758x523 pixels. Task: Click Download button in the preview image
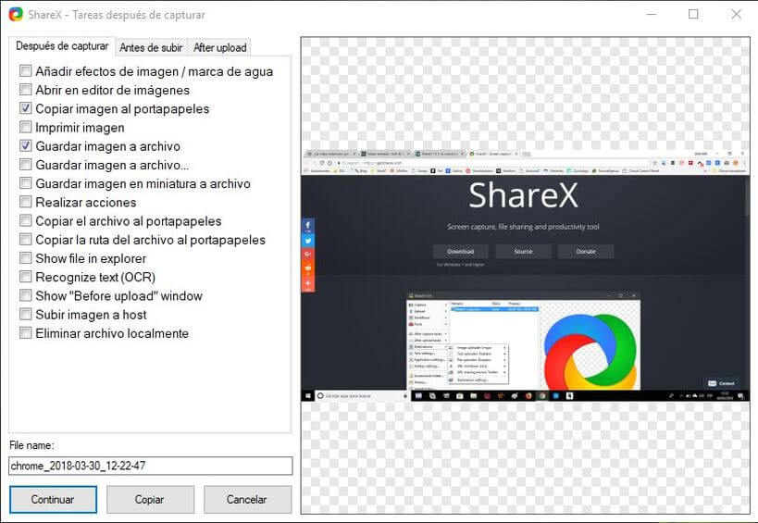click(x=460, y=252)
